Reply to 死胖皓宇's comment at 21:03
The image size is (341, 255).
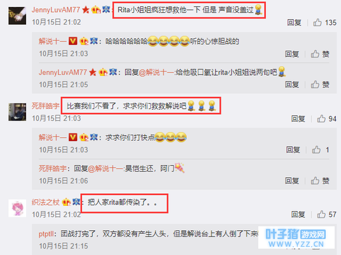point(298,119)
